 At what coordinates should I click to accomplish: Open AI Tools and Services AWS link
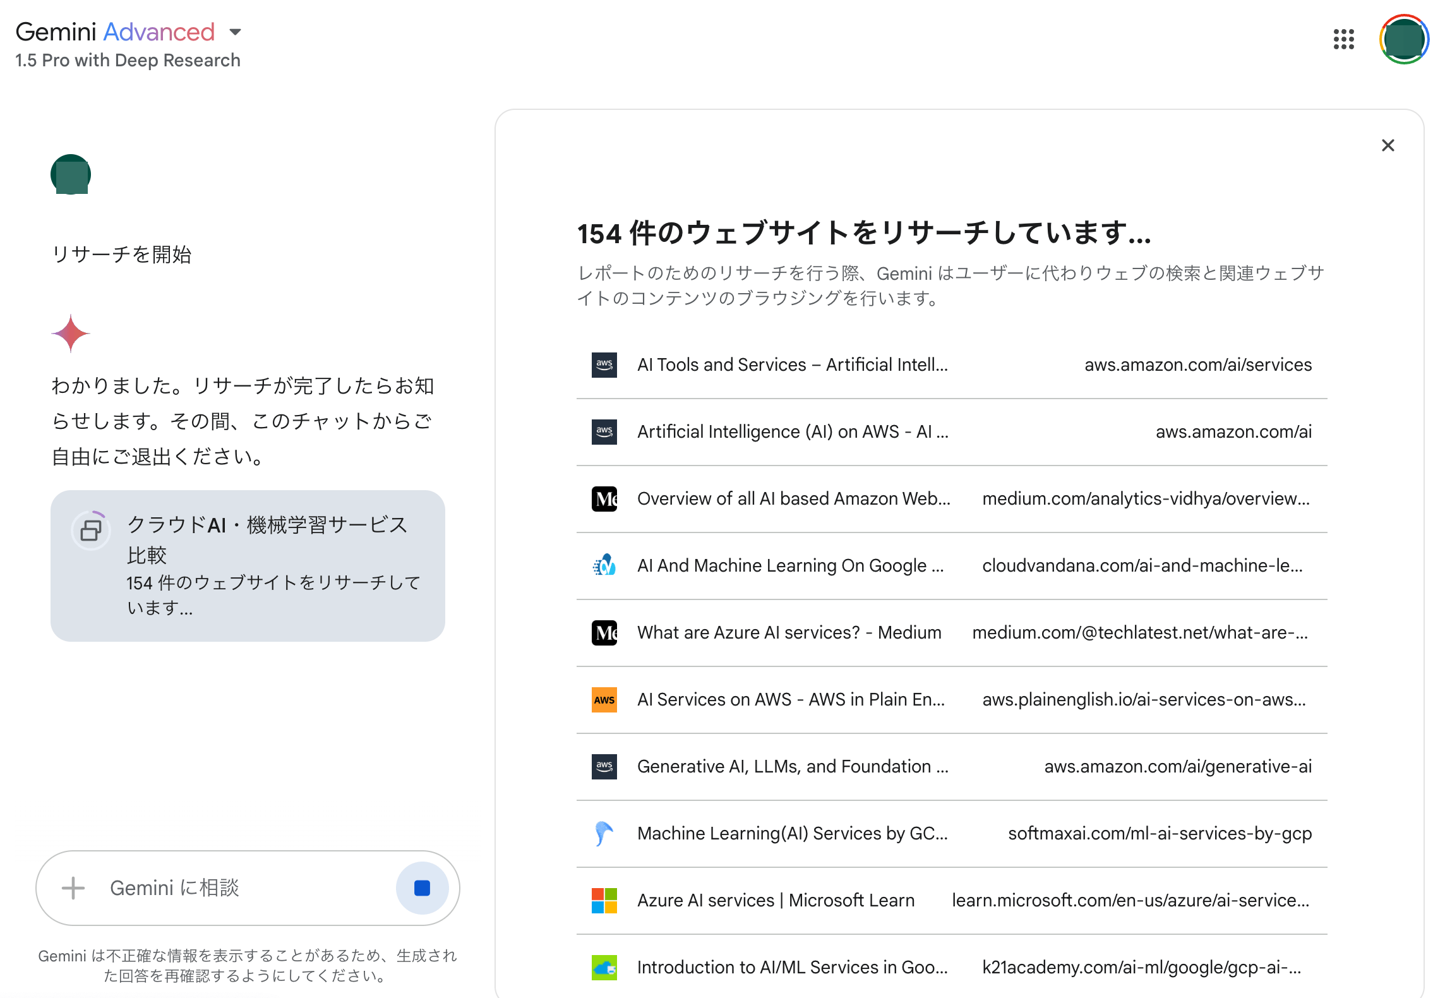tap(792, 365)
